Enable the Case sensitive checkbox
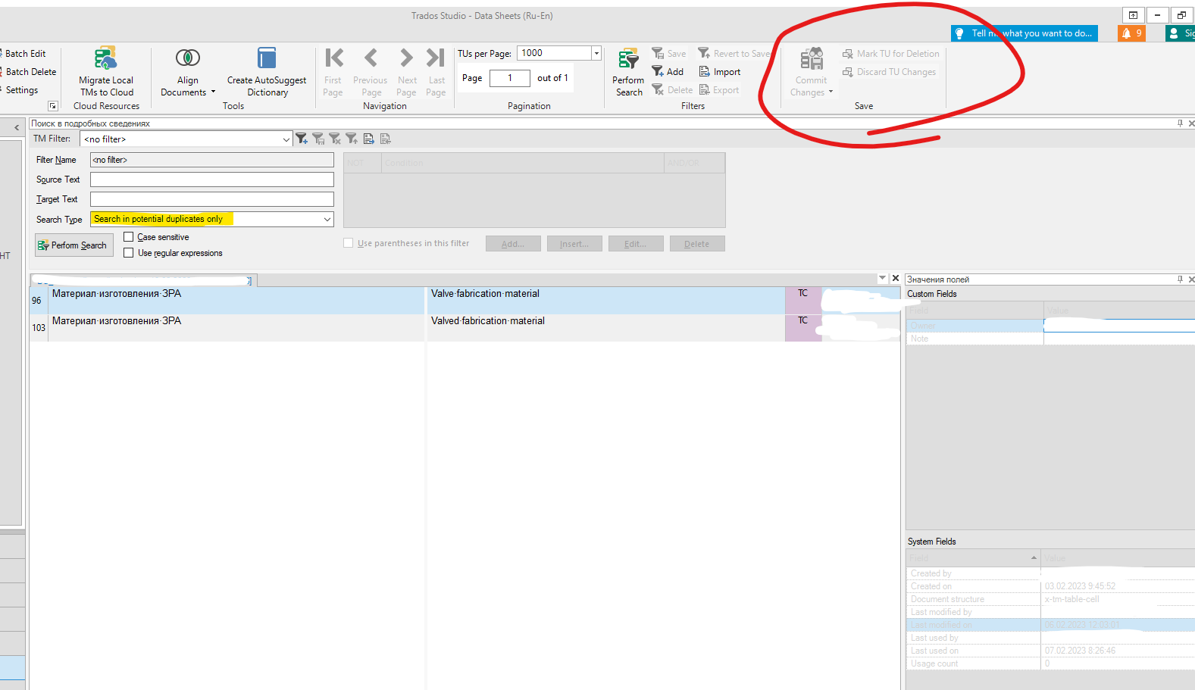This screenshot has height=690, width=1195. point(129,237)
